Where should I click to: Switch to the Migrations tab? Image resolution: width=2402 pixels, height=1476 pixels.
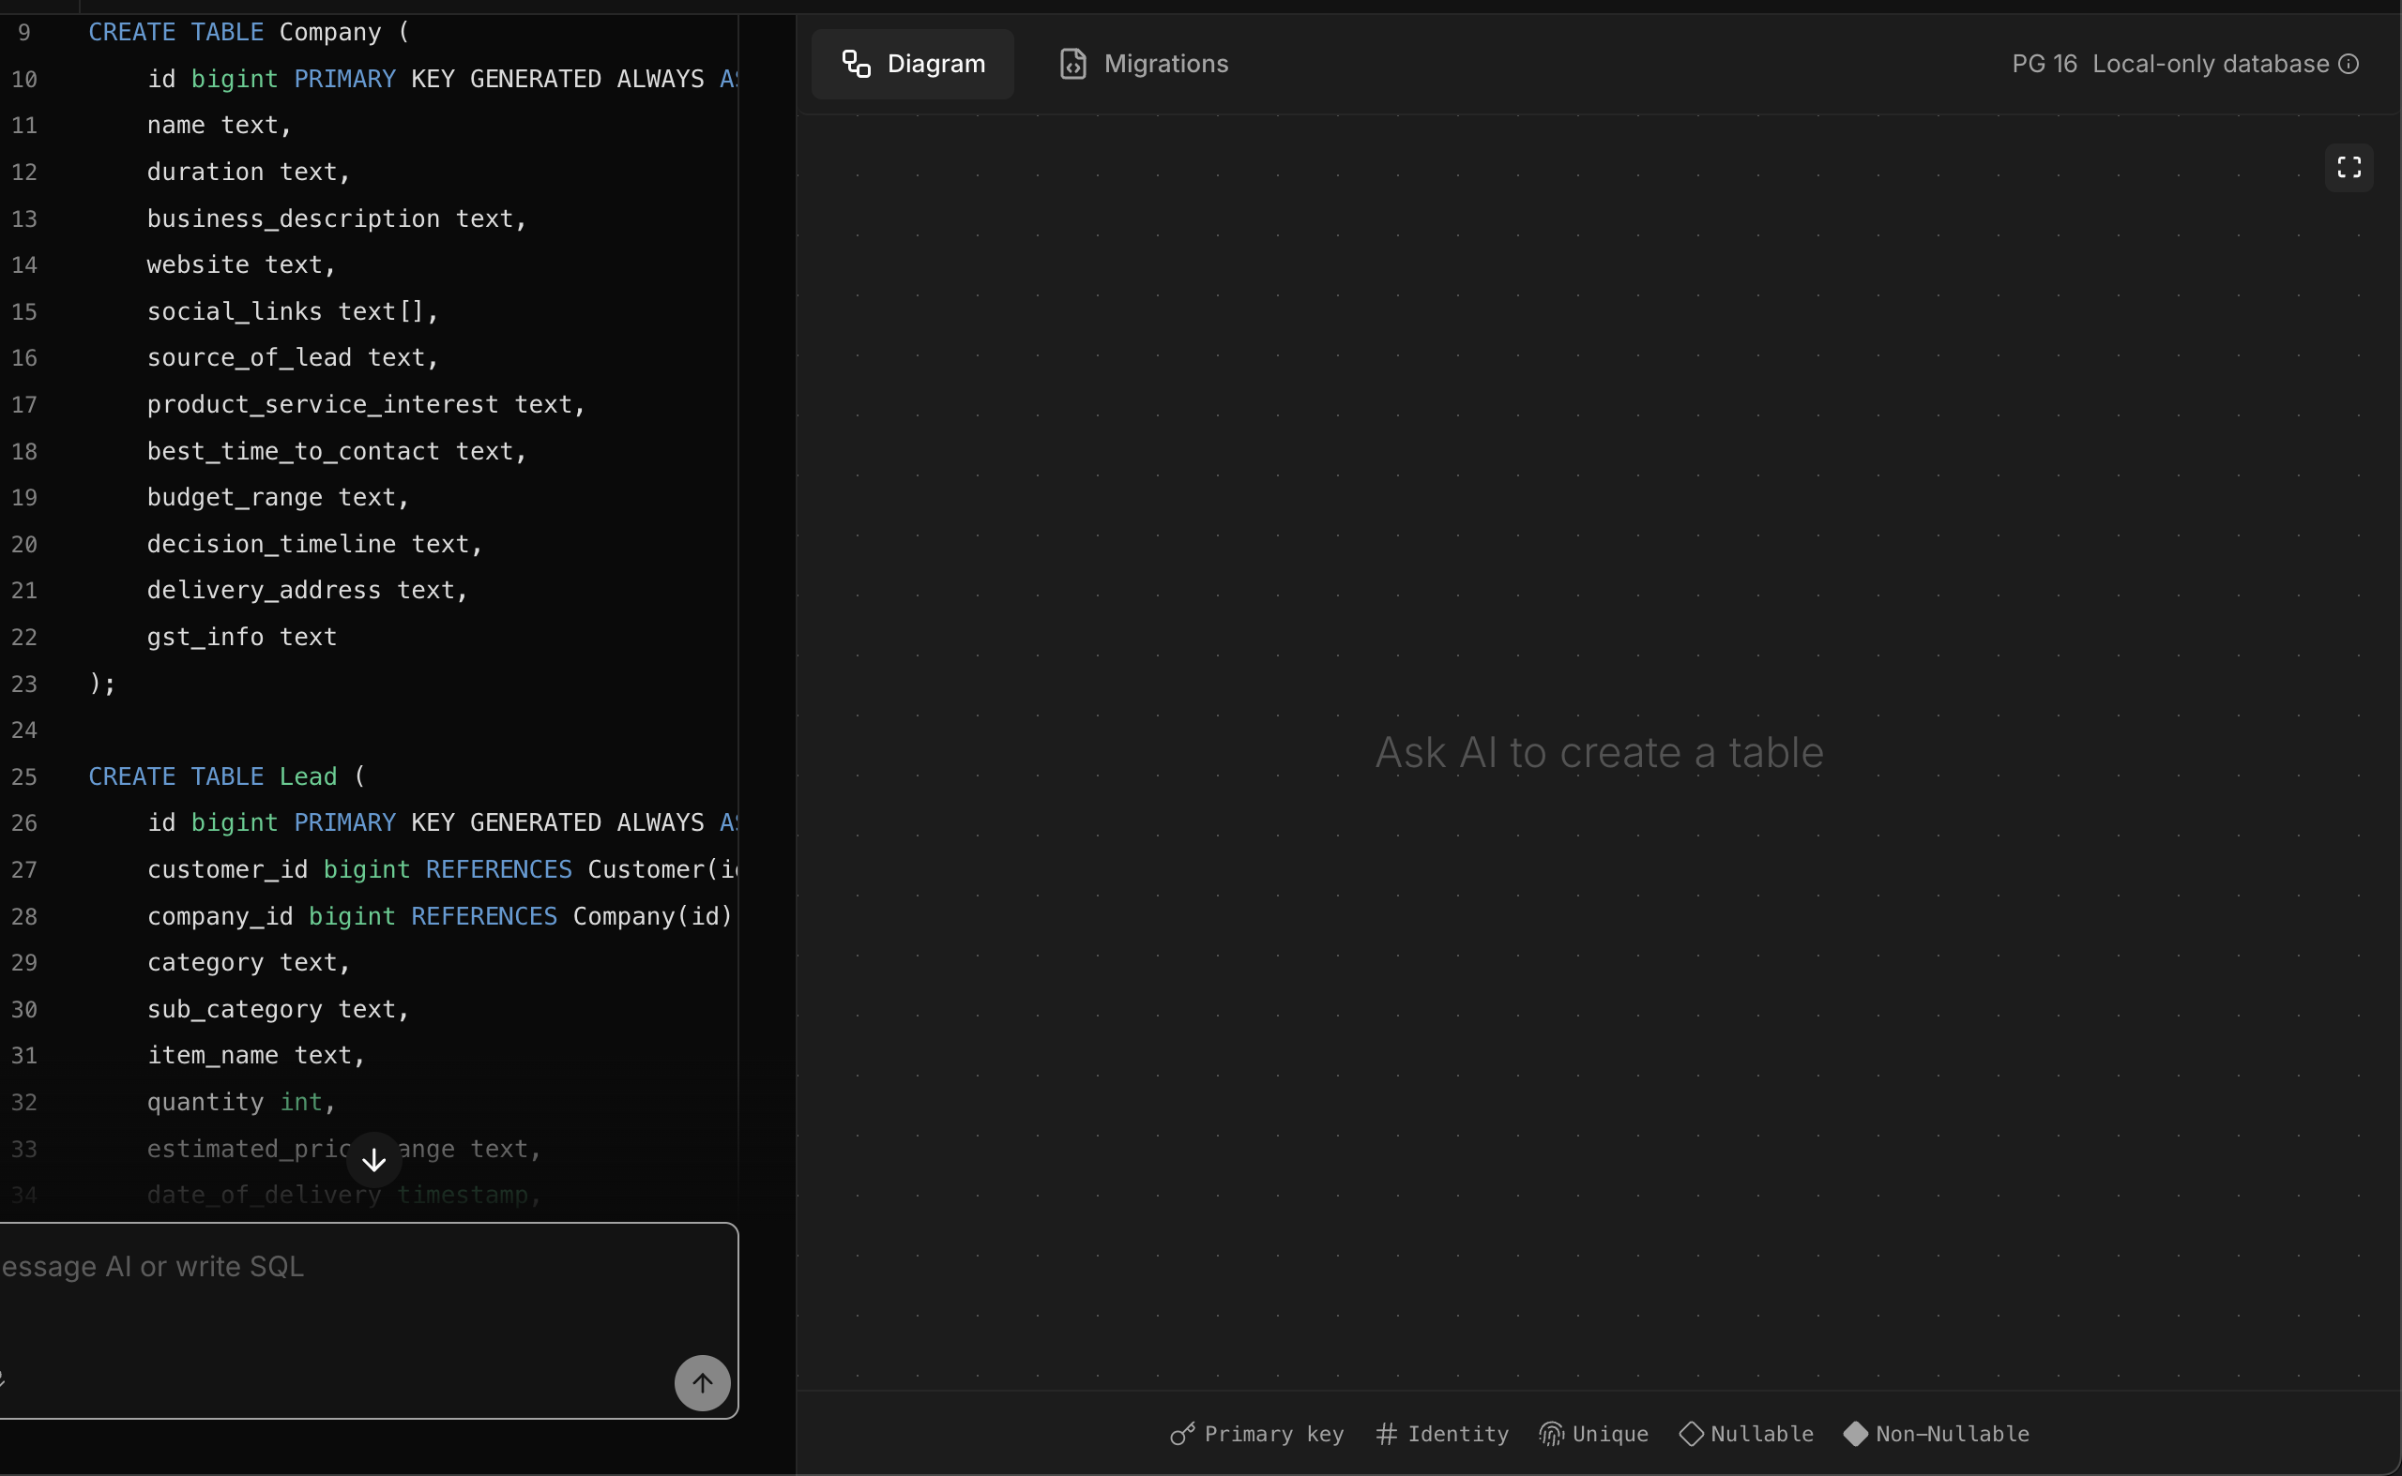[x=1165, y=63]
